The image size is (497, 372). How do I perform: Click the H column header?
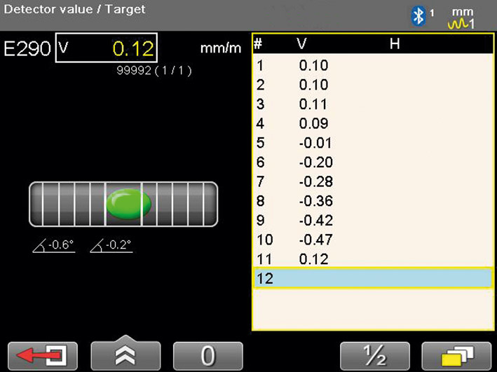click(395, 43)
